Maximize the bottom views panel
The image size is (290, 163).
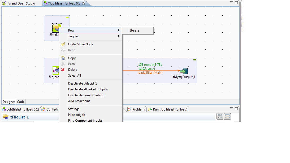236,108
